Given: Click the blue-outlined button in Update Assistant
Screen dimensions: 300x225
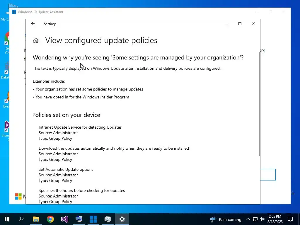Looking at the screenshot, I should (268, 175).
